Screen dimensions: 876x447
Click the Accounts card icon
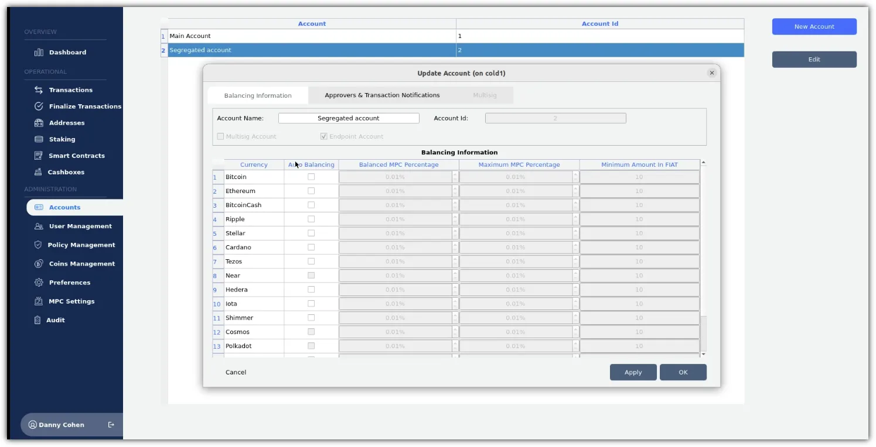coord(39,207)
